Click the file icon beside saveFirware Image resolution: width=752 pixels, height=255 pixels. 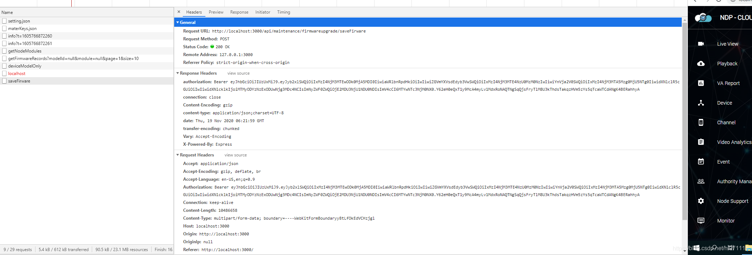tap(4, 81)
